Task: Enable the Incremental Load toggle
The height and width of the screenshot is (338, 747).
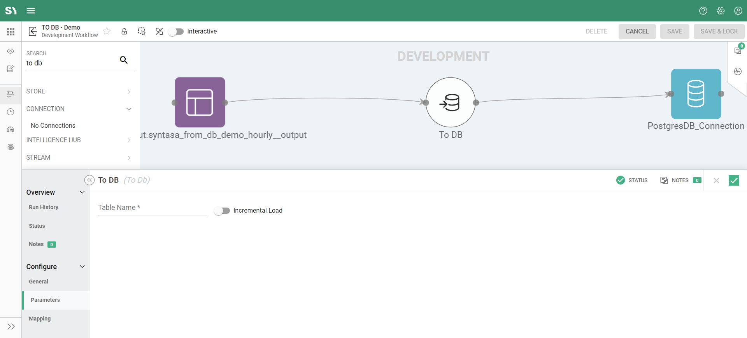Action: point(222,211)
